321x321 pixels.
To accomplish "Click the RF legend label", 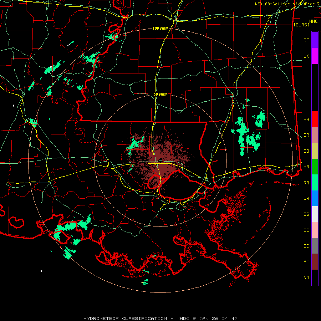I will 306,40.
